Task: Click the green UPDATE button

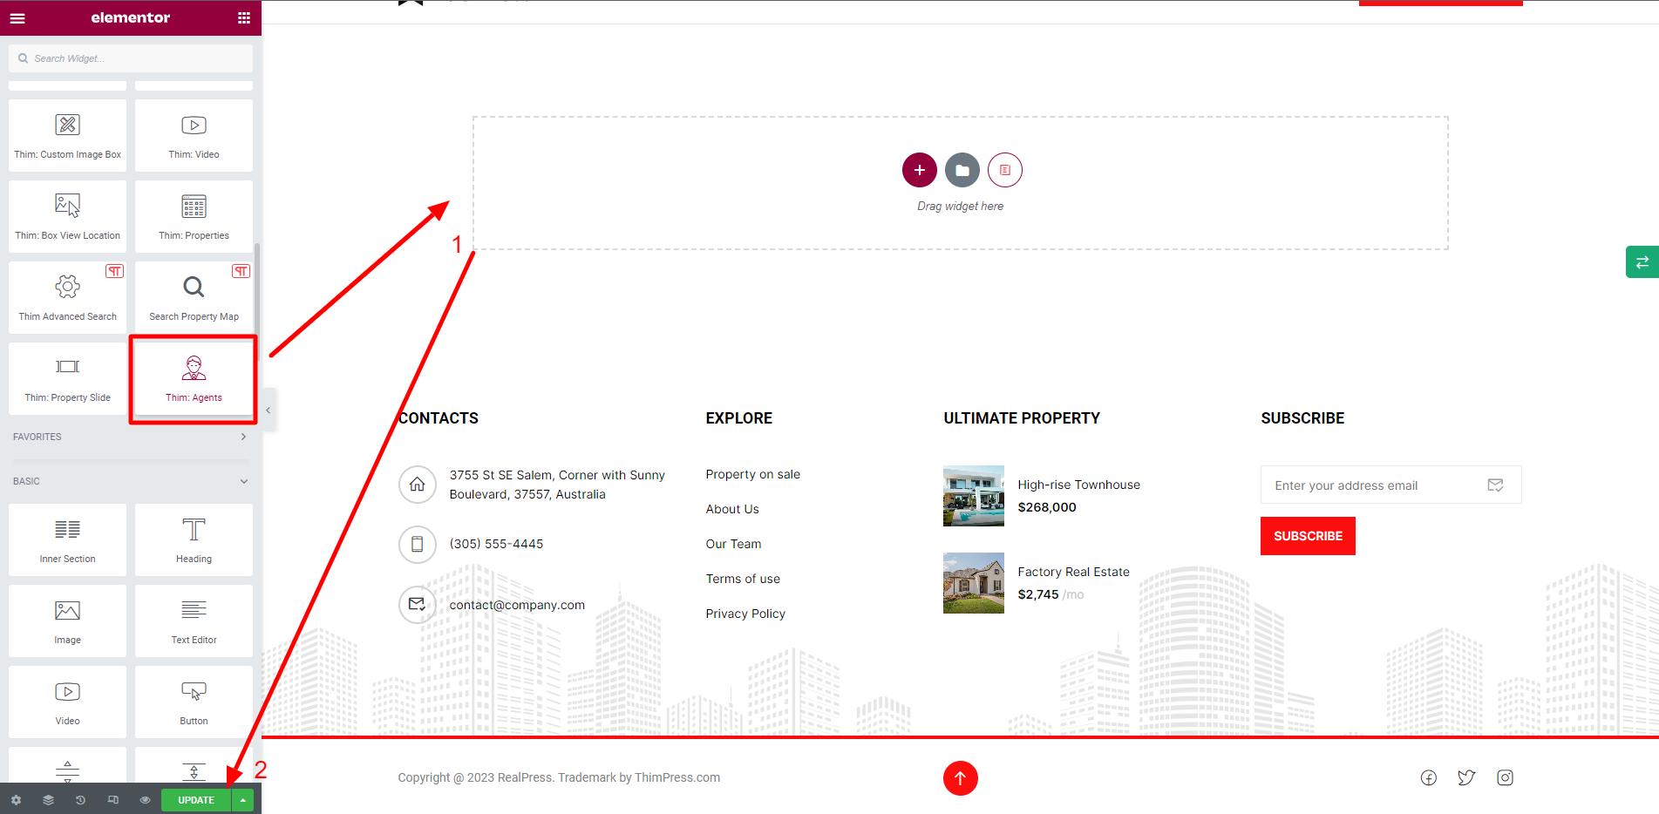Action: [196, 800]
